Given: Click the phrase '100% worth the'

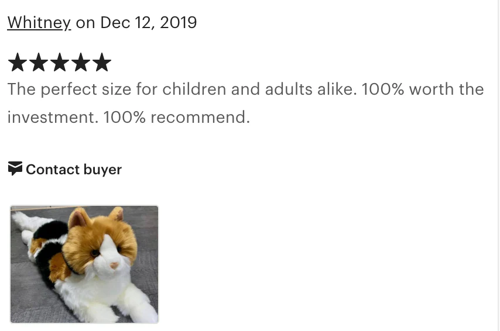Looking at the screenshot, I should point(423,89).
